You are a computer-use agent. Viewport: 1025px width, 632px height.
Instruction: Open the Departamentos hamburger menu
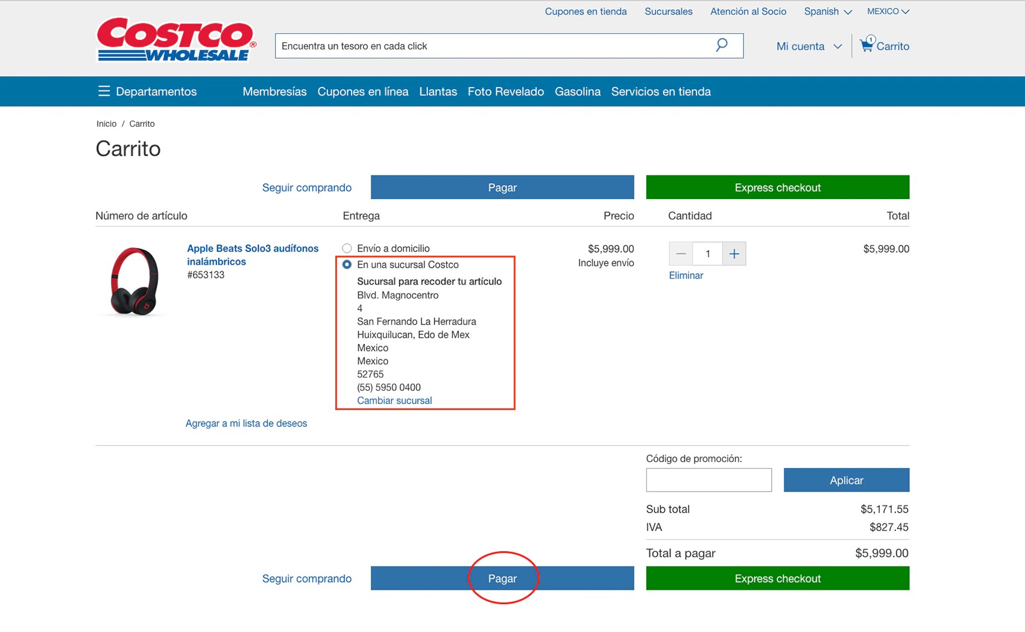click(x=104, y=91)
